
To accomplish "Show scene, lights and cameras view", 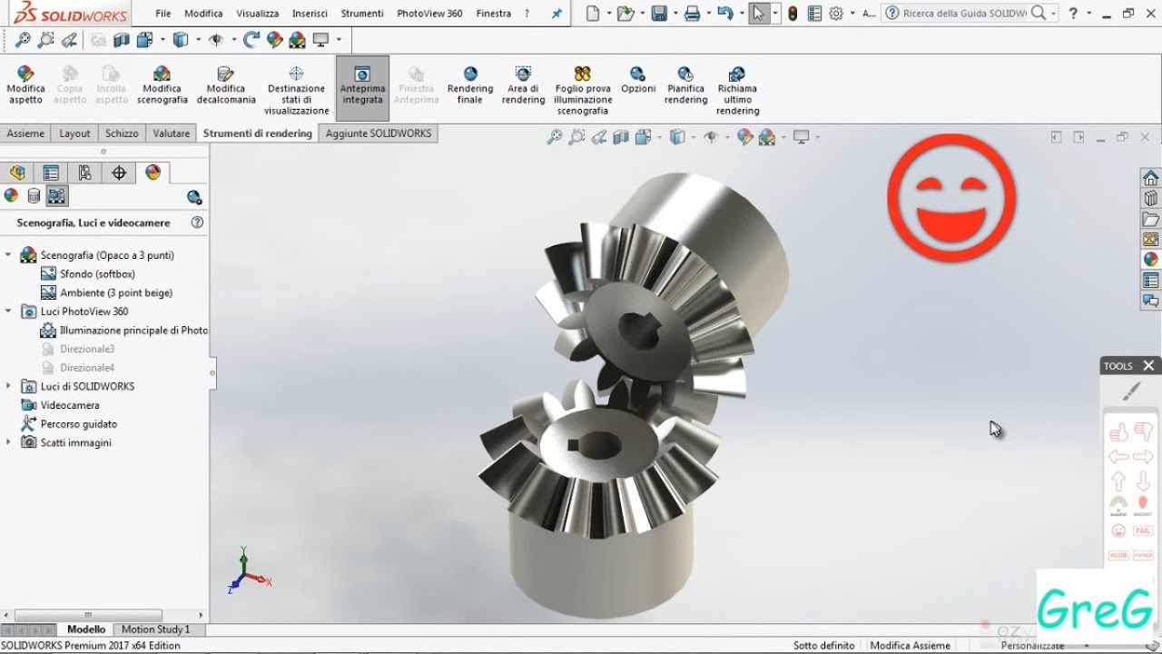I will pyautogui.click(x=56, y=195).
